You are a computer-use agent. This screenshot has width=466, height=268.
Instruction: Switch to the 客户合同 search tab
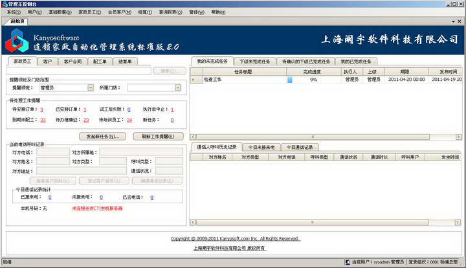(72, 61)
